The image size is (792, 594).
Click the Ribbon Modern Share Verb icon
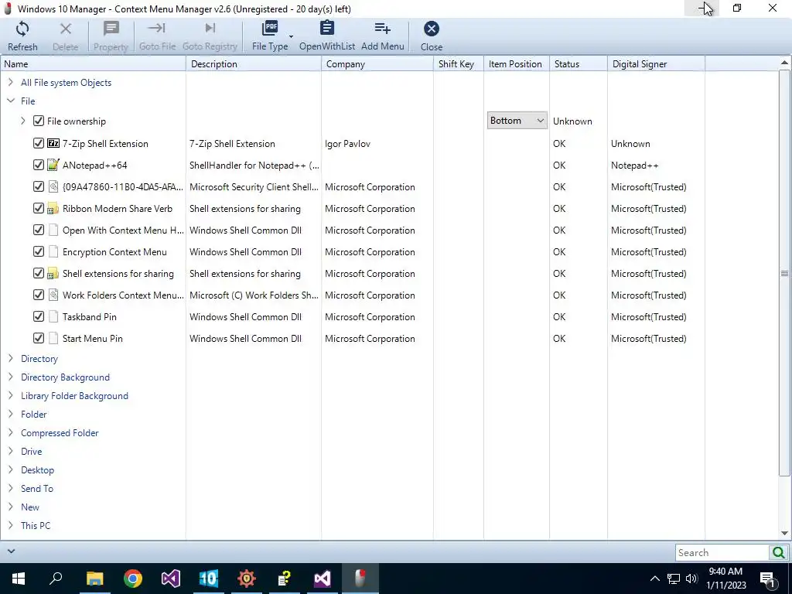tap(53, 209)
